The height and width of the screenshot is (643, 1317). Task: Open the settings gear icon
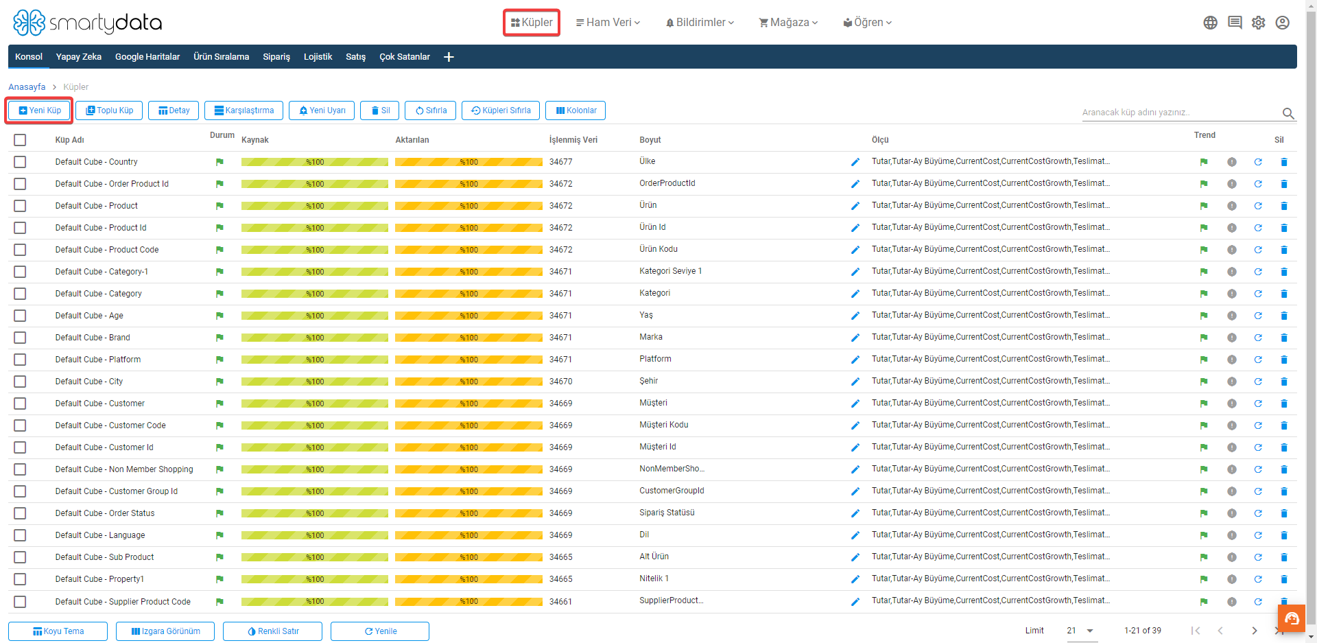point(1259,23)
